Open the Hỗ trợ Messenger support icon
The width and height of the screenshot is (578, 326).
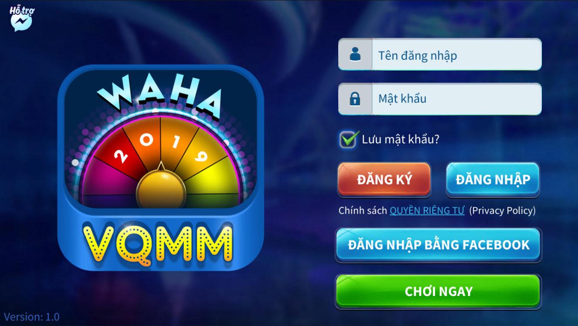point(21,19)
